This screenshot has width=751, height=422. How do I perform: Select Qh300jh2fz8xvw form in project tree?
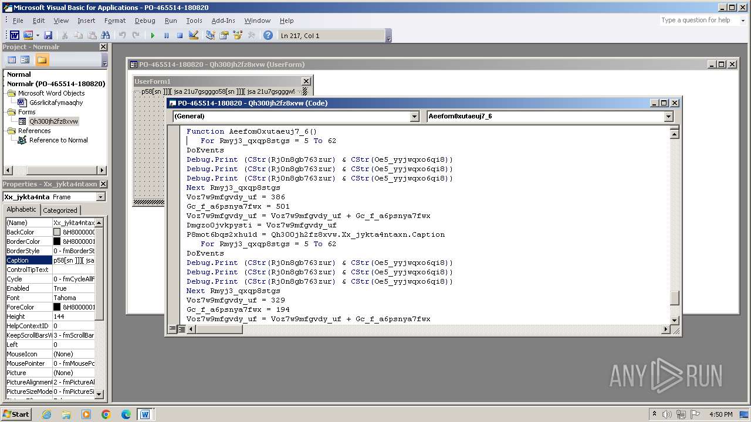coord(53,121)
